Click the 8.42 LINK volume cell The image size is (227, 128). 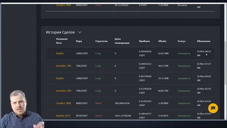tap(163, 53)
